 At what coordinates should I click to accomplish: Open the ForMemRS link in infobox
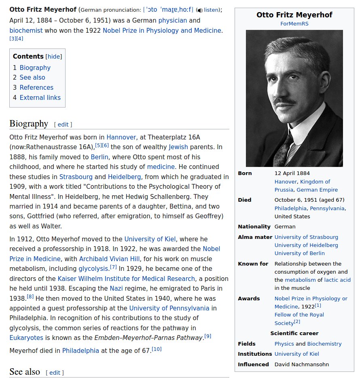pyautogui.click(x=294, y=23)
